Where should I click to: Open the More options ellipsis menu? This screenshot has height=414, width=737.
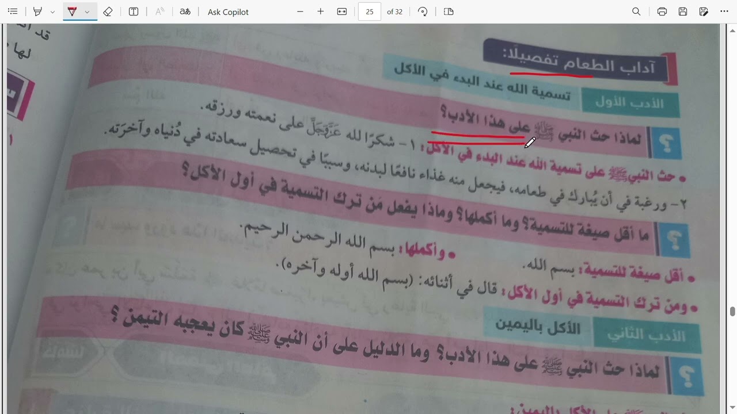tap(724, 11)
